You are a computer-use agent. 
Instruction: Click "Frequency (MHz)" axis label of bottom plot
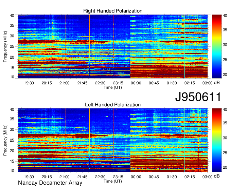5,140
